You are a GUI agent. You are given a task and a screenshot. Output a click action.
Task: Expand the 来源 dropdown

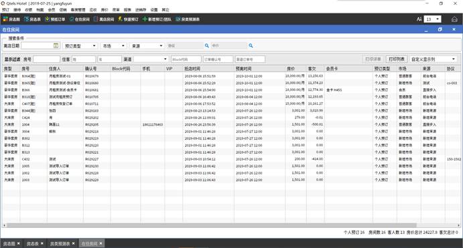click(x=161, y=45)
